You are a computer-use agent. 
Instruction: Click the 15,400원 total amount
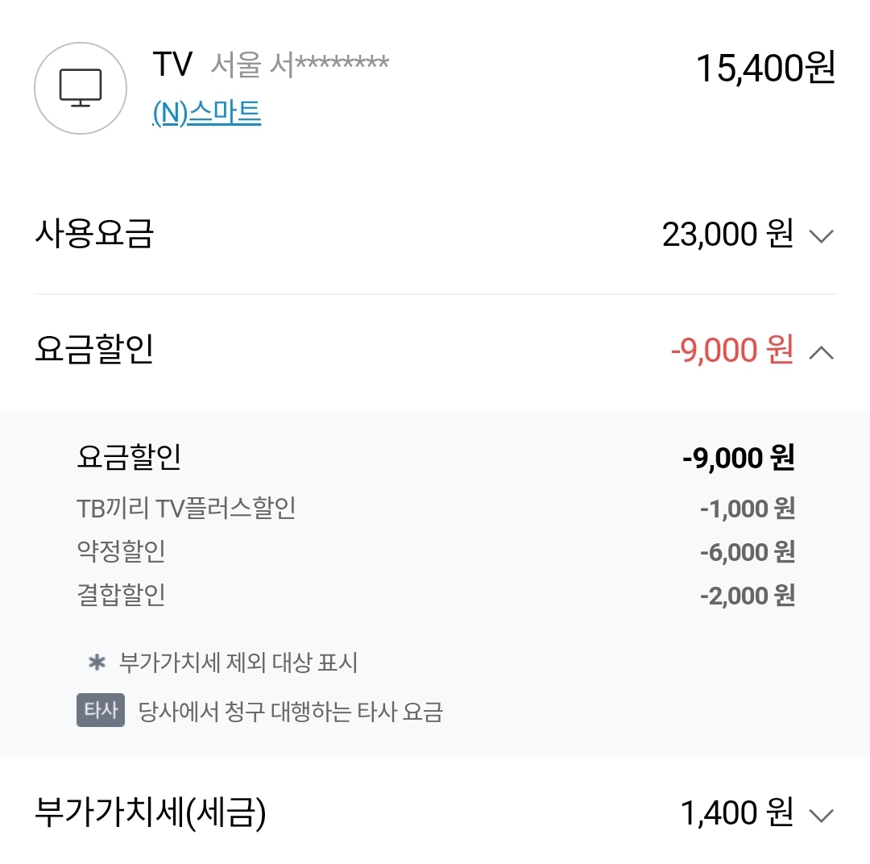tap(765, 69)
